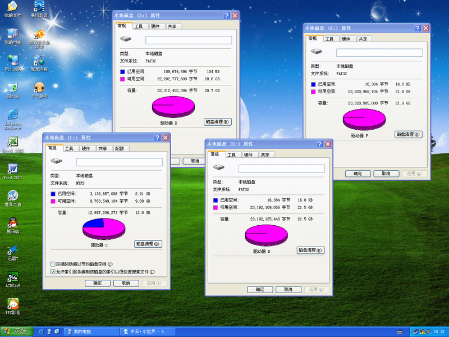
Task: Click the help button in F: properties
Action: click(418, 28)
